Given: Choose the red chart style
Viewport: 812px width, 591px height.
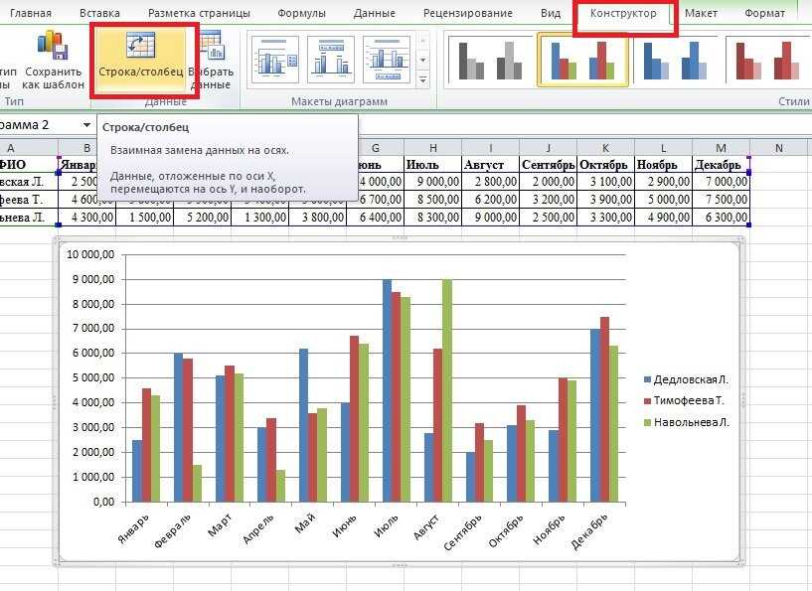Looking at the screenshot, I should pos(767,60).
